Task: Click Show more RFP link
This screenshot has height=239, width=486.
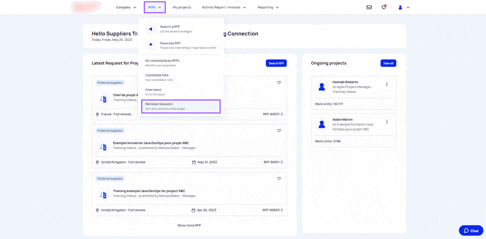Action: (x=189, y=225)
